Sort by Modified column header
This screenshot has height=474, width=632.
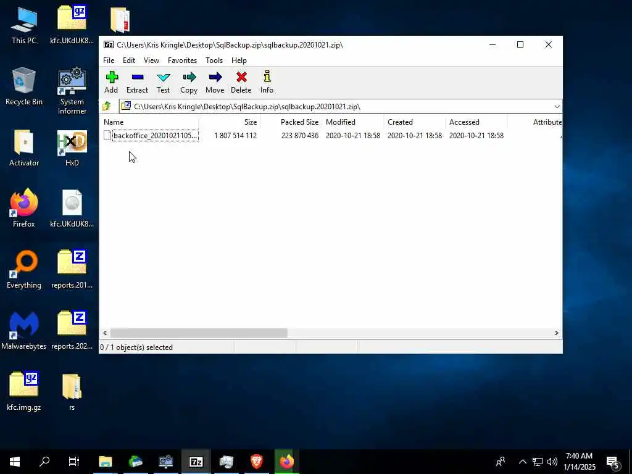point(353,122)
